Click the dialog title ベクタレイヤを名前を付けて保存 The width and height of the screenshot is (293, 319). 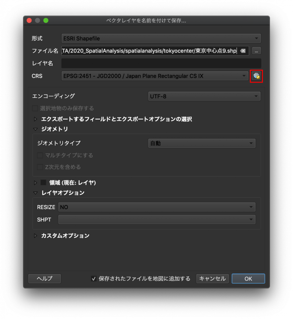click(146, 21)
